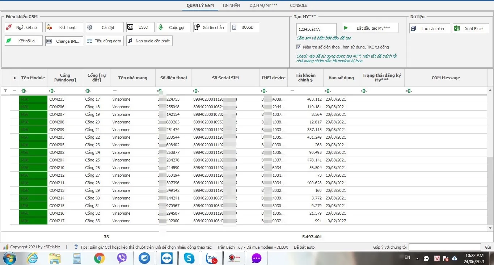494x265 pixels.
Task: Open Nạp audio cần phát music option
Action: [149, 41]
